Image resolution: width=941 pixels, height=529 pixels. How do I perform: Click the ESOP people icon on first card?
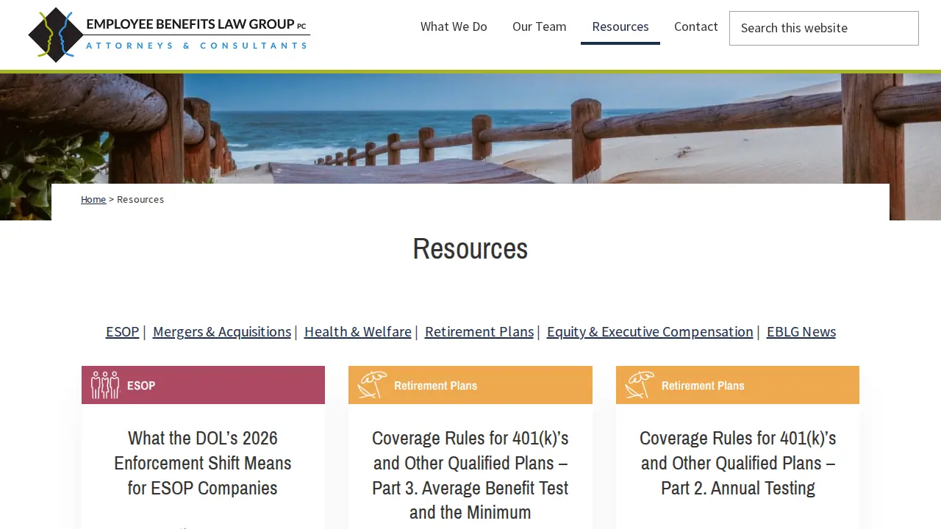[105, 385]
